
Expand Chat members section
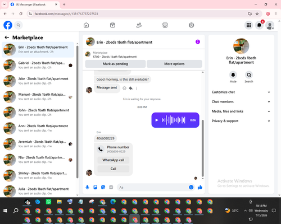click(x=241, y=102)
